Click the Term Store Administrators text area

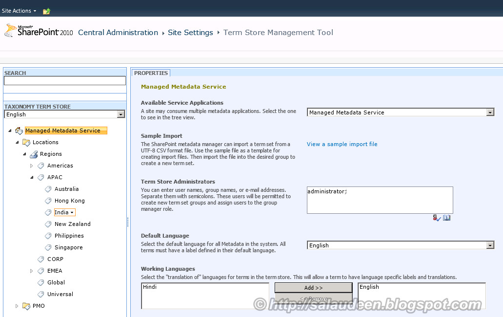[x=380, y=200]
